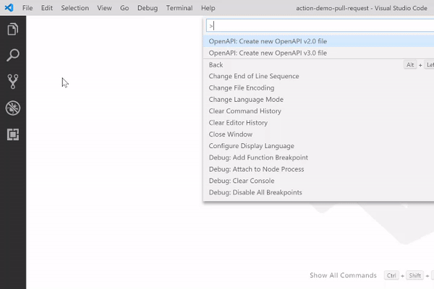This screenshot has width=434, height=289.
Task: Click the Alt keybinding label beside Back
Action: coord(410,65)
